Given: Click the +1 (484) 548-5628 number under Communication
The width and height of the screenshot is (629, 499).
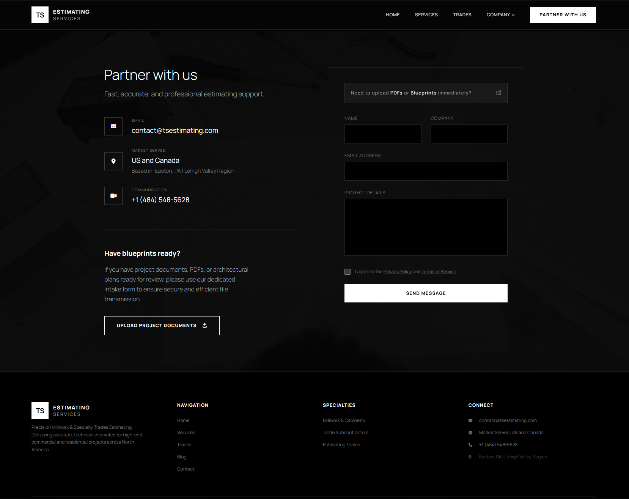Looking at the screenshot, I should point(160,200).
